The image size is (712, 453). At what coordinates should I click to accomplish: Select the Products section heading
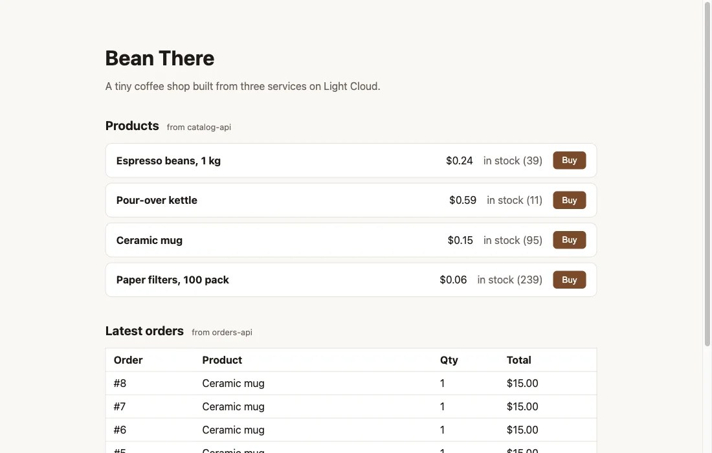click(132, 126)
